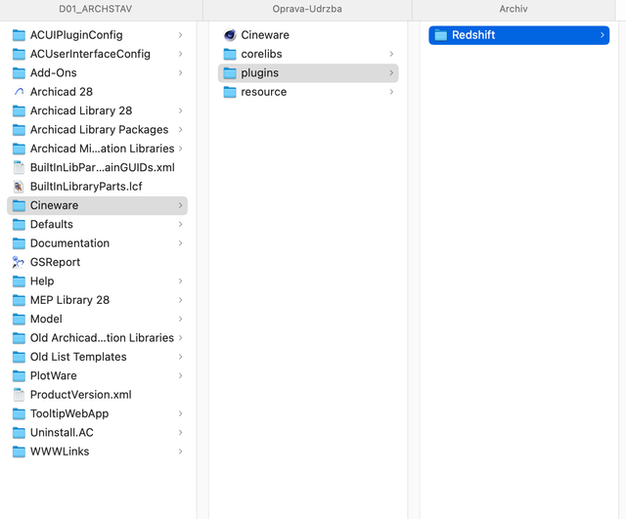Select the Archicad Mi...ation Libraries row
Image resolution: width=626 pixels, height=519 pixels.
pyautogui.click(x=98, y=149)
